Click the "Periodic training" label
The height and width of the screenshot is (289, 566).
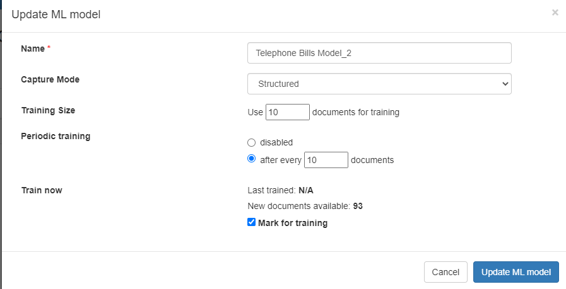[x=56, y=136]
